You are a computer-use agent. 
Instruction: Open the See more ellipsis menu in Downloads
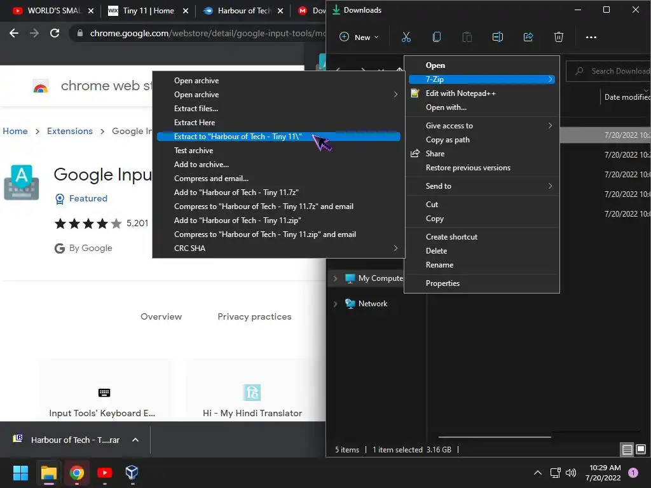click(x=591, y=37)
